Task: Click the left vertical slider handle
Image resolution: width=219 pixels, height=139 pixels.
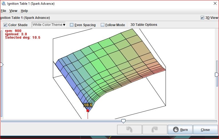Action: coord(2,64)
